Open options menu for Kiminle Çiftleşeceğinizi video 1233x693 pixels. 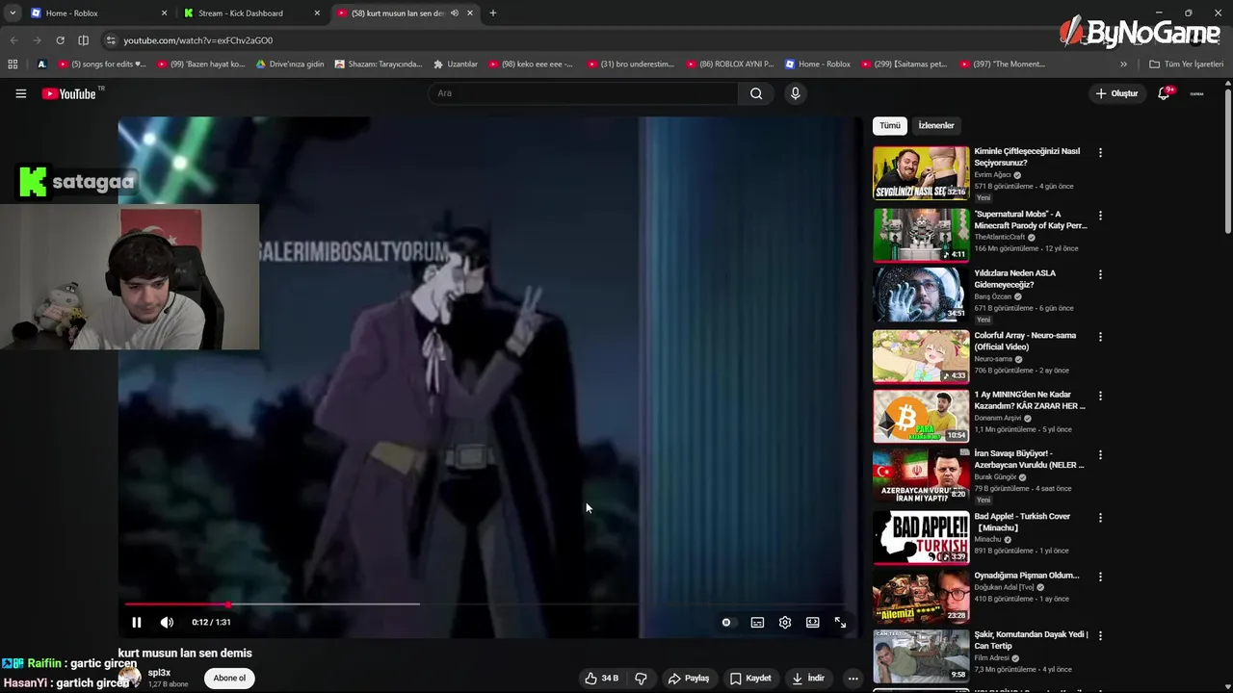point(1100,152)
